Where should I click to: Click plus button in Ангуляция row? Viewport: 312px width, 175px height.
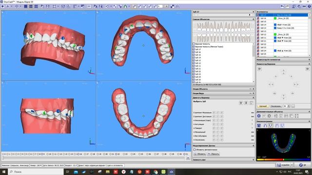214,124
